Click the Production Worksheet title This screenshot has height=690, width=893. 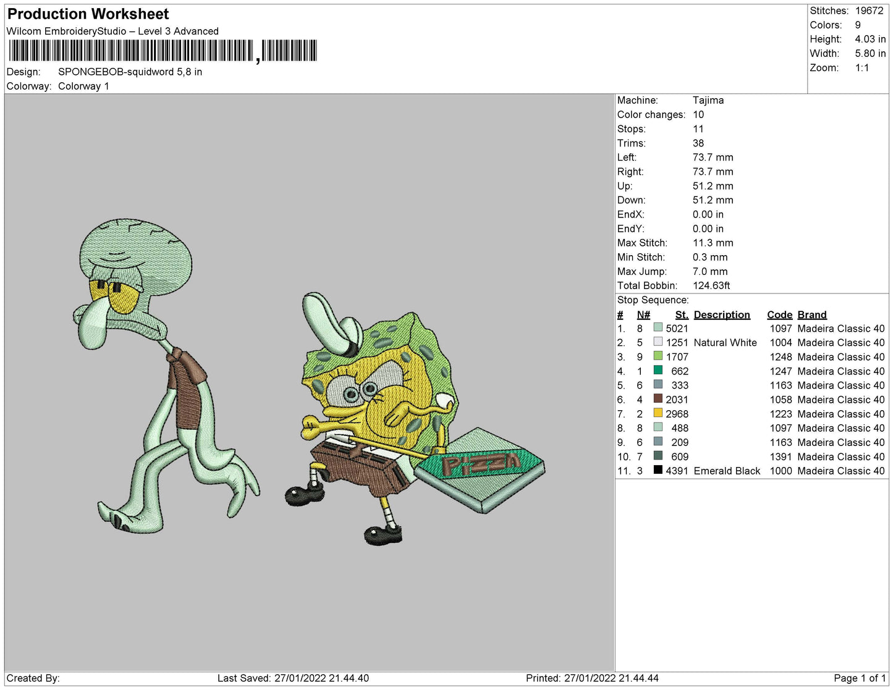88,14
